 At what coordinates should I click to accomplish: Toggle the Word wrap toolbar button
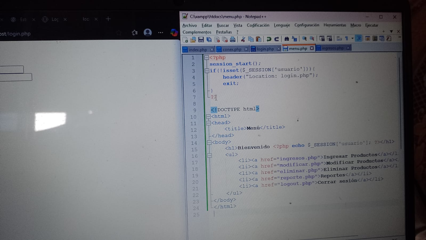pos(339,38)
